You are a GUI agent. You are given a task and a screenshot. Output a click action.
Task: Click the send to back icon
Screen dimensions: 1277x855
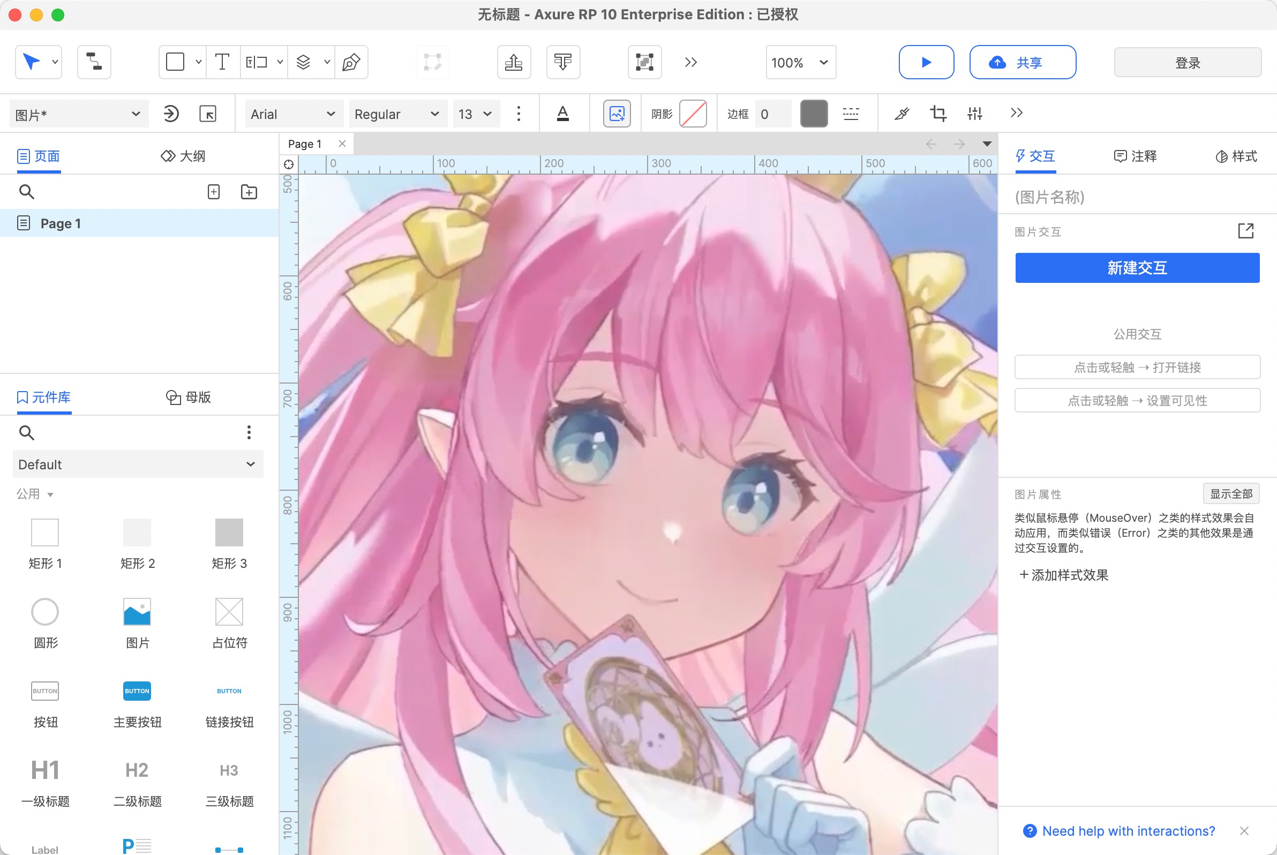click(563, 62)
